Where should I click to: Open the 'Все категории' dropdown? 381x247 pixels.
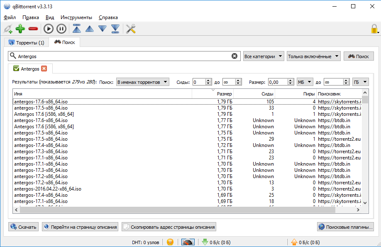(x=264, y=56)
